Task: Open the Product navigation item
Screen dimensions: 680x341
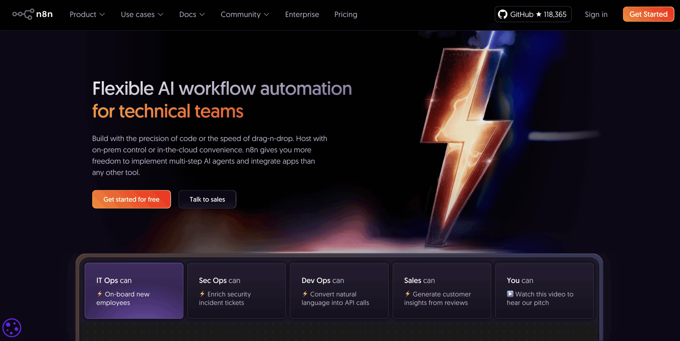Action: (x=87, y=14)
